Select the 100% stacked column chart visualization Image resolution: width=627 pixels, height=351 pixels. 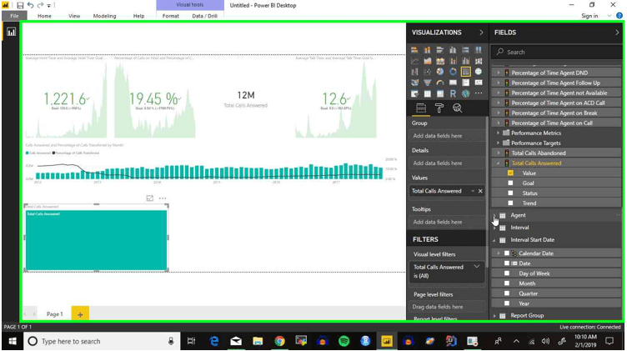click(x=479, y=50)
